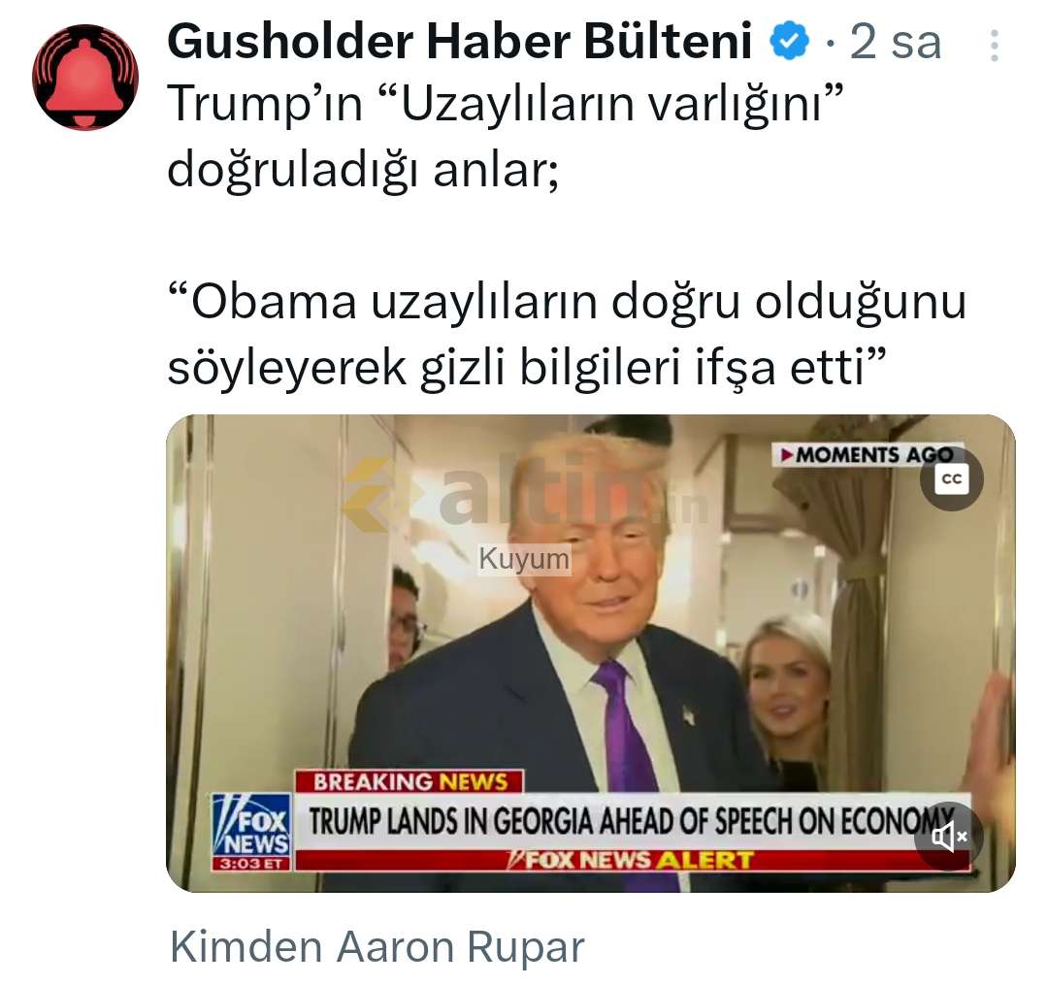The width and height of the screenshot is (1048, 985).
Task: Open the red bell profile avatar
Action: 85,77
